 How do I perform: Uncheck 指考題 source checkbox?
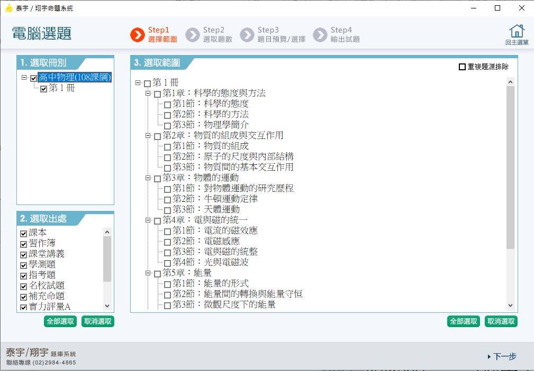23,276
